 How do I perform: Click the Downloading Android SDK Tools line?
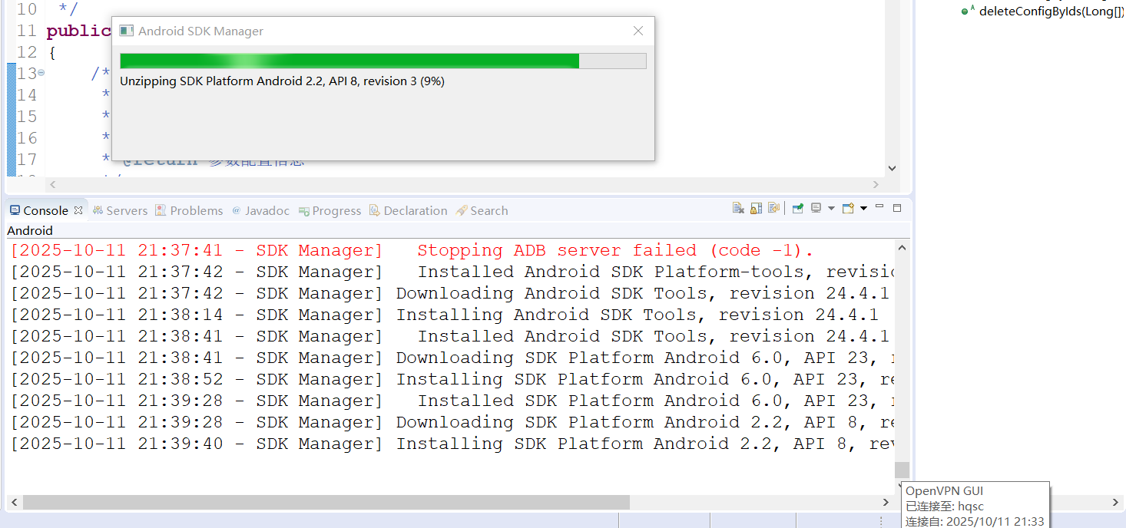(449, 293)
